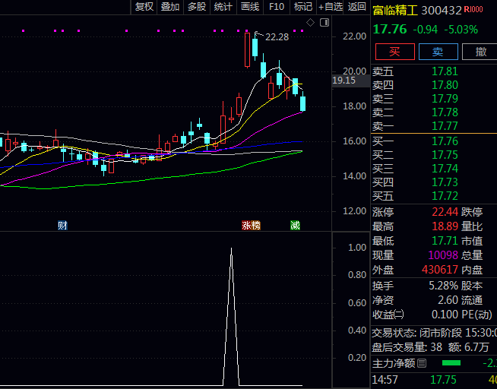
Task: Toggle 复权 price adjustment
Action: tap(144, 7)
